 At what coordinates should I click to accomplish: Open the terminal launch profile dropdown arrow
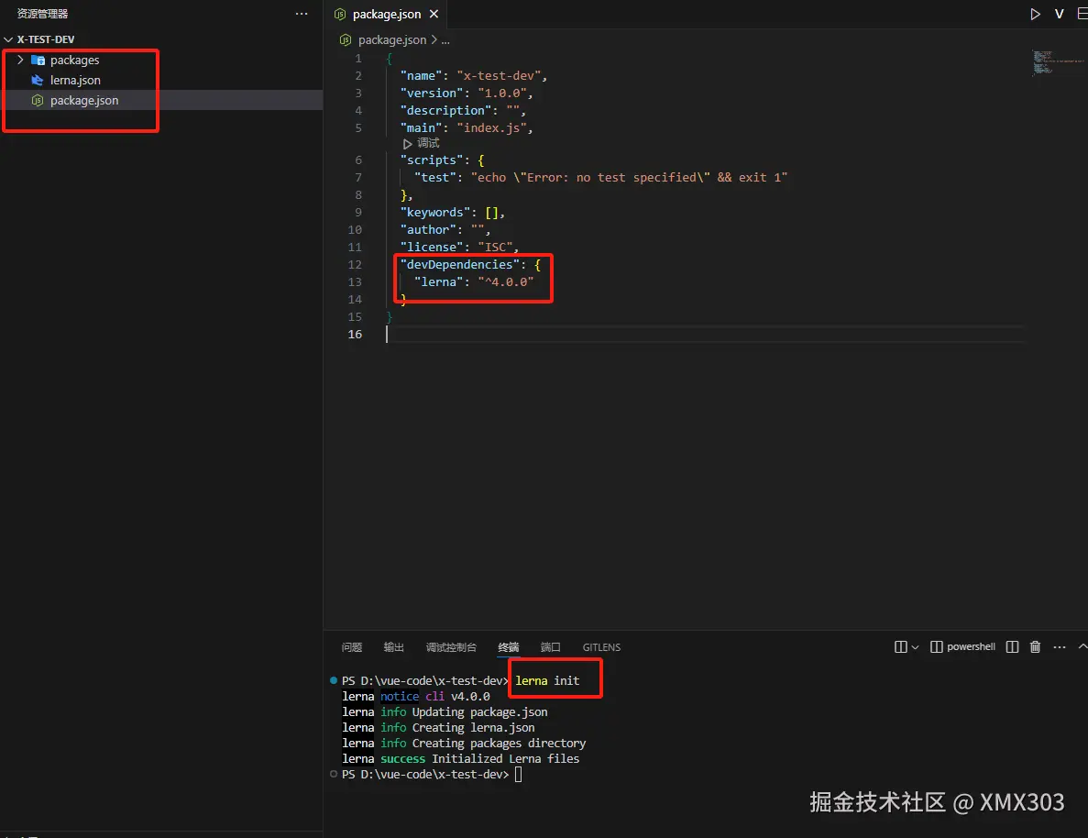[916, 647]
